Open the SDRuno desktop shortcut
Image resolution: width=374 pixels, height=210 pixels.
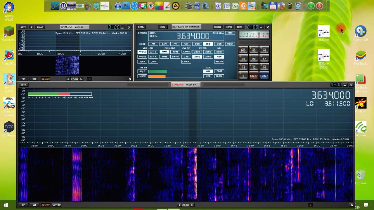point(323,32)
